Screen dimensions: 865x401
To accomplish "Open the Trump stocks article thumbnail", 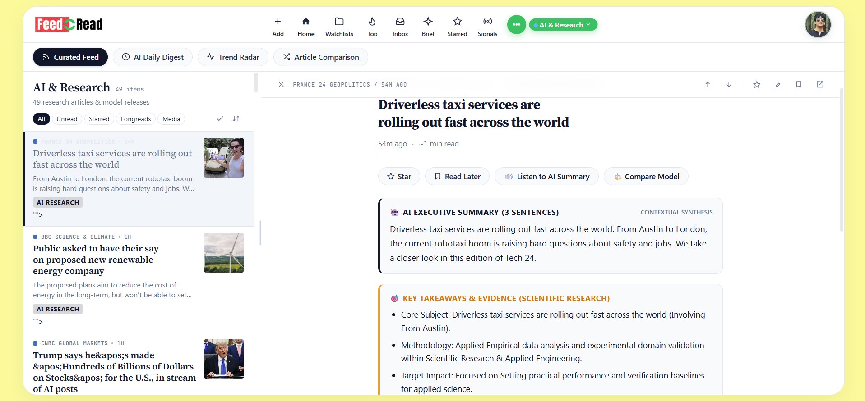I will [224, 359].
